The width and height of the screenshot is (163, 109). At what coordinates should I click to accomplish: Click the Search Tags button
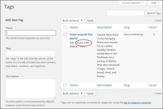154,13
